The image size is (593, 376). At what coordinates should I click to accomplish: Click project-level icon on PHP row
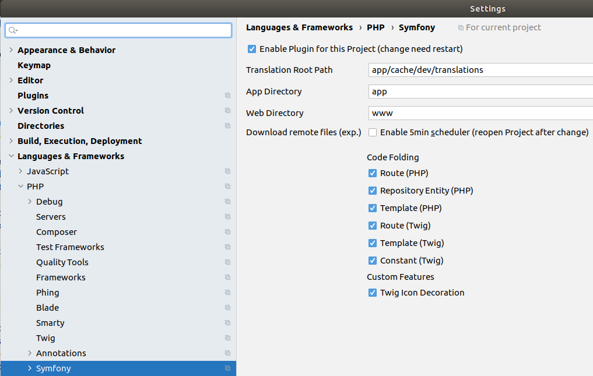point(227,187)
